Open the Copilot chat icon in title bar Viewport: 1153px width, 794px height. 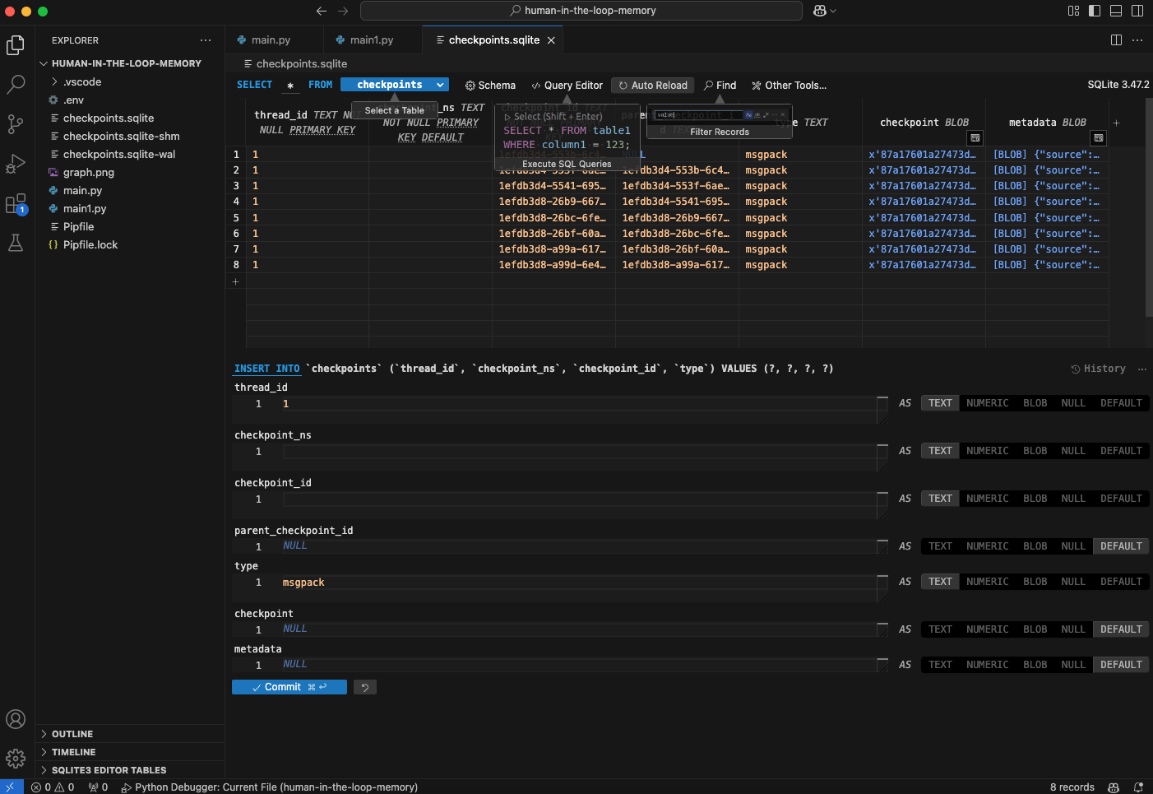[x=824, y=11]
